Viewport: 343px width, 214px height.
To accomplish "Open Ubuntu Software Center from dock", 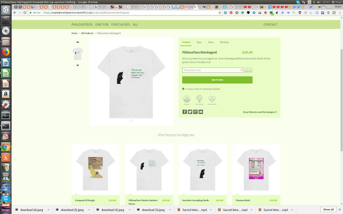I will click(6, 157).
